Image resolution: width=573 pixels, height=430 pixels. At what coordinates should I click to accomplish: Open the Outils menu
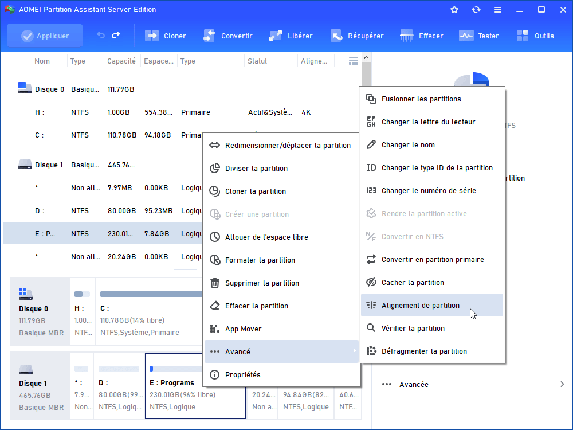pos(535,36)
